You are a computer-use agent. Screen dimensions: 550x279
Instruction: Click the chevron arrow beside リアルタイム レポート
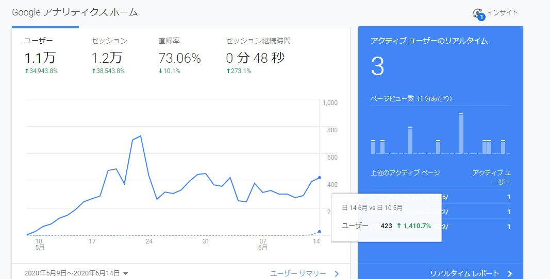(x=509, y=273)
